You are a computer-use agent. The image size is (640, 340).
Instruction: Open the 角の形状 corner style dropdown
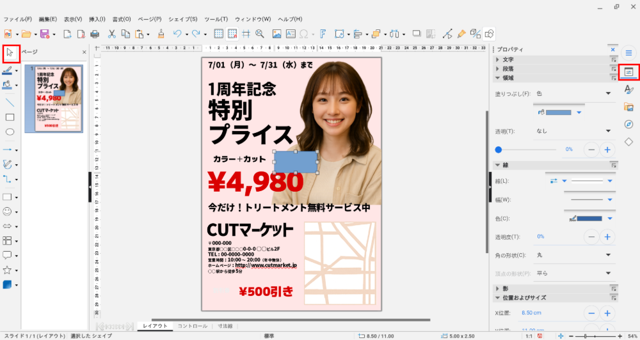click(x=573, y=255)
